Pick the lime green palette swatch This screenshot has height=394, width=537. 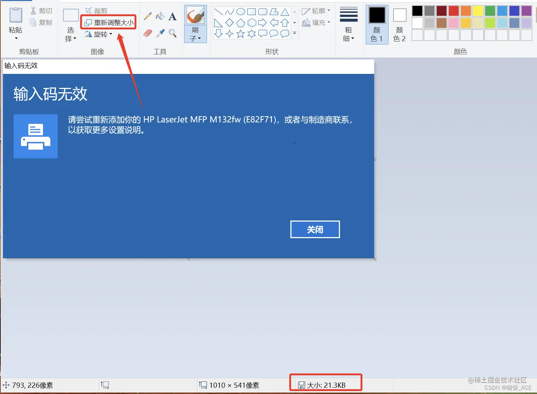click(x=490, y=23)
